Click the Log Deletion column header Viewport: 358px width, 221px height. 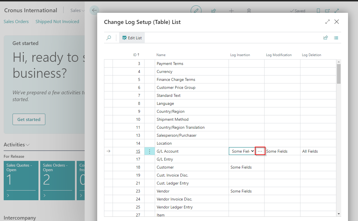pyautogui.click(x=312, y=55)
